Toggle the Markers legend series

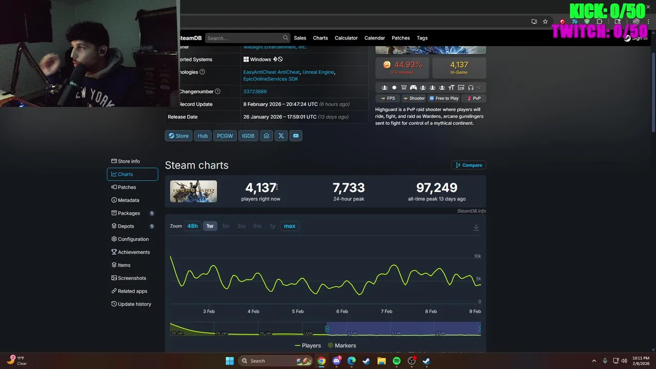click(x=342, y=345)
